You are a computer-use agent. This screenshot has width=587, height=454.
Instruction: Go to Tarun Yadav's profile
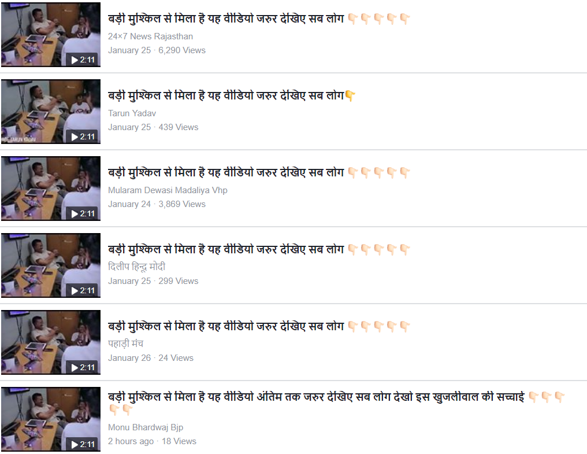pos(132,113)
